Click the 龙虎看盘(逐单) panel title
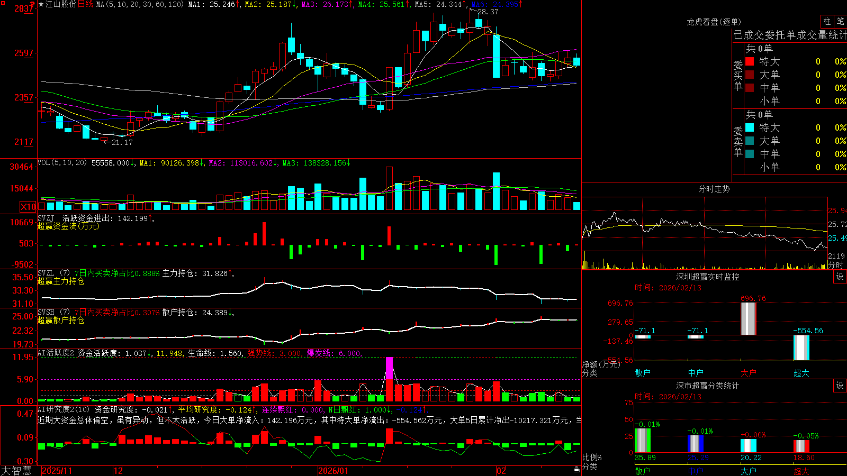Image resolution: width=847 pixels, height=476 pixels. [x=714, y=22]
